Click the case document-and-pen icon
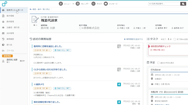The width and height of the screenshot is (188, 105). [x=35, y=19]
